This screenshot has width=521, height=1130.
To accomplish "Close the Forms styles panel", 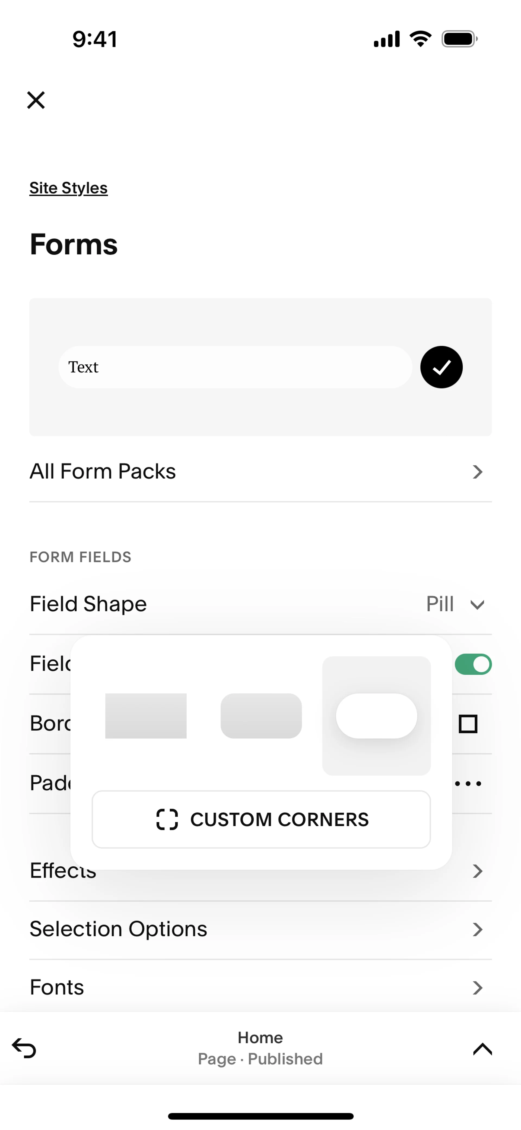I will (36, 100).
